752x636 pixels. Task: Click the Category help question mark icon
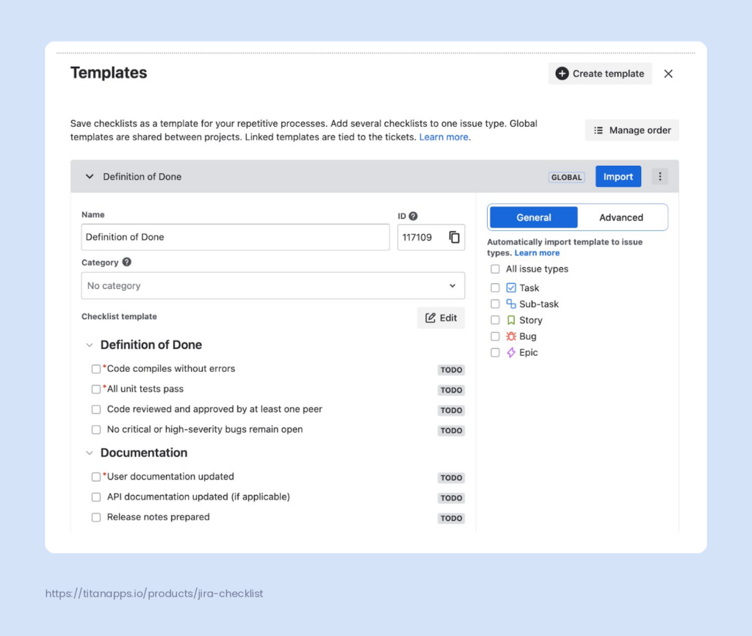click(127, 262)
